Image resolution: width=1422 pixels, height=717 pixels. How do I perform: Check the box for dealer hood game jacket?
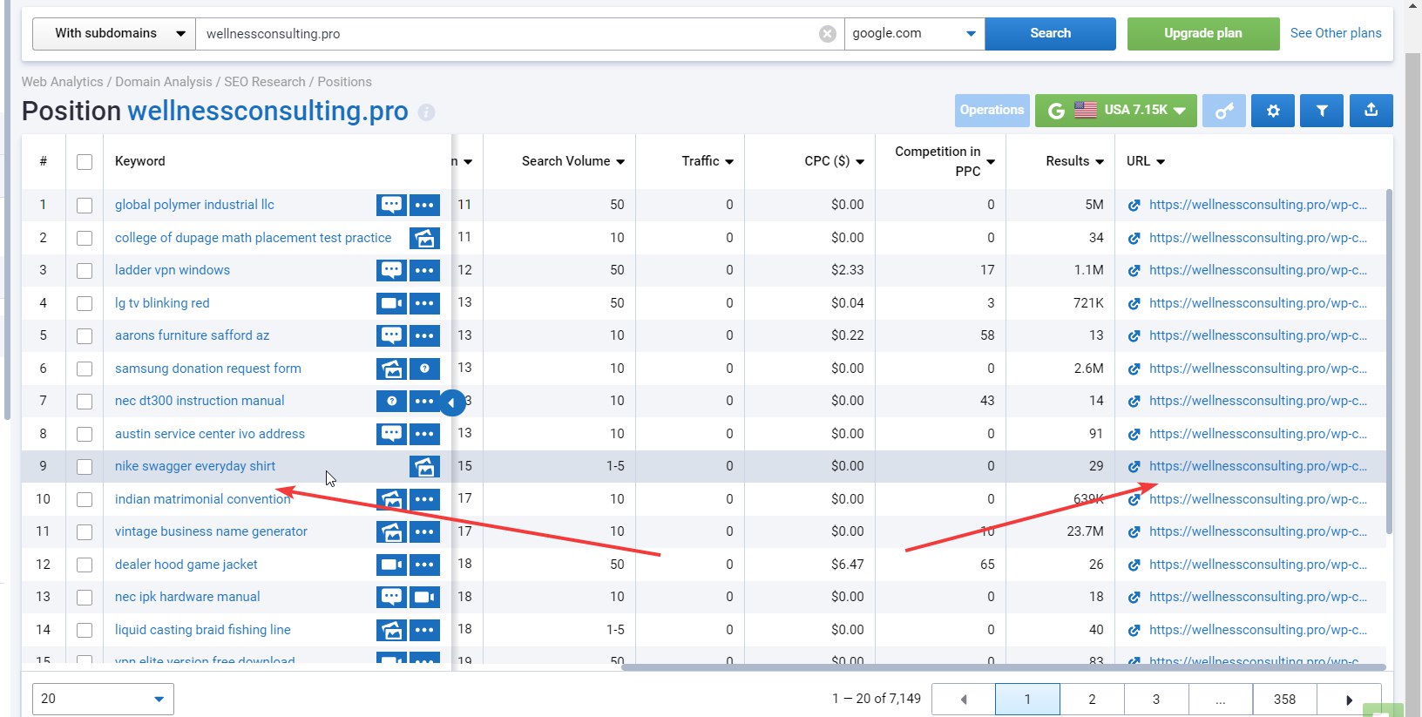click(x=85, y=565)
